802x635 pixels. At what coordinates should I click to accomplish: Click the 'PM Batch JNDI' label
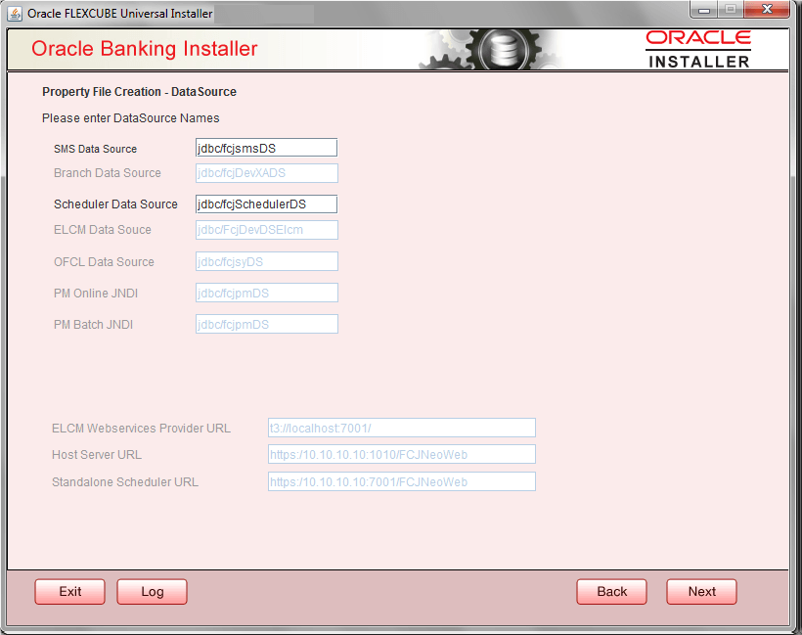93,325
